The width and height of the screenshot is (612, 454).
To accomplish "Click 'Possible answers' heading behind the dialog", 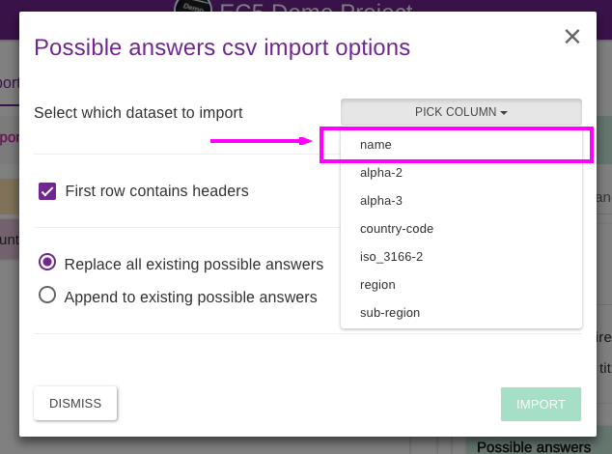I will pos(533,446).
